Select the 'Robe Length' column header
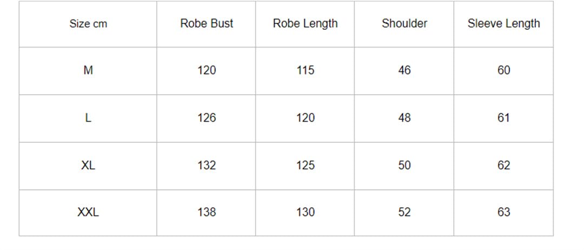This screenshot has width=584, height=250. [x=305, y=23]
